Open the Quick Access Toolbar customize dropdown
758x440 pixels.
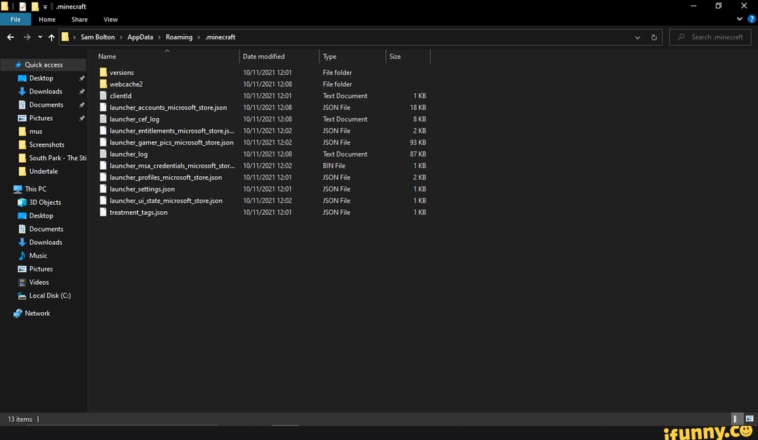click(x=44, y=6)
